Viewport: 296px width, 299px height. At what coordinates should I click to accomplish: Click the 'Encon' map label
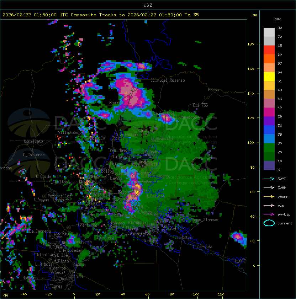pyautogui.click(x=213, y=90)
